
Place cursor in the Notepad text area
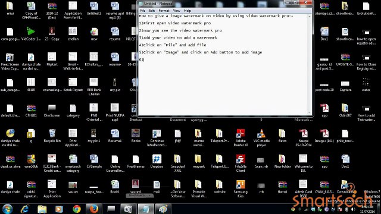[x=223, y=64]
